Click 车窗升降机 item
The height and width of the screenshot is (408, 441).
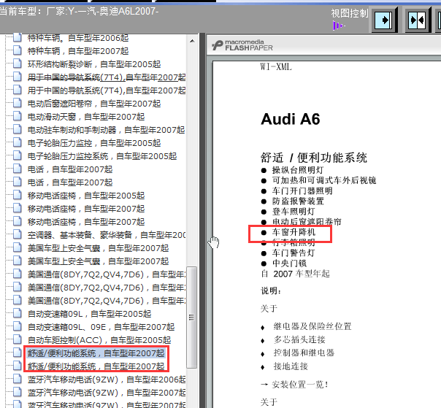[x=294, y=232]
